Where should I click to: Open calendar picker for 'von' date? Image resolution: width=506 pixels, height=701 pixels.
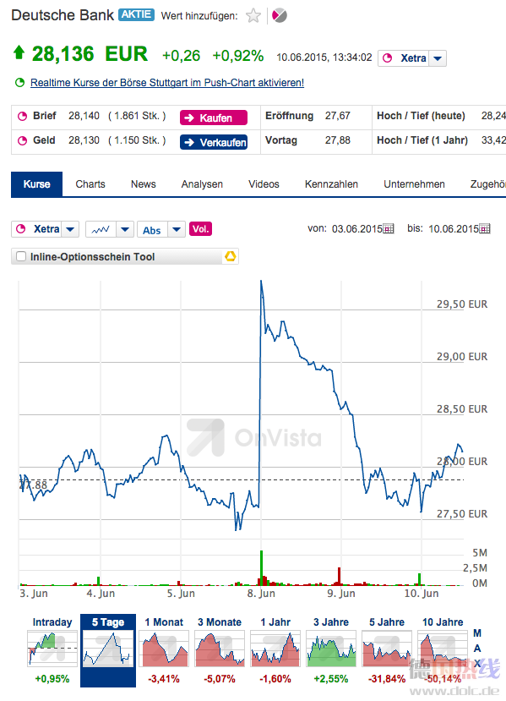[389, 229]
